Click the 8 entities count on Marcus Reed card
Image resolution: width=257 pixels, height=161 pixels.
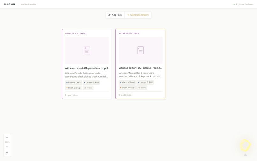pos(125,95)
